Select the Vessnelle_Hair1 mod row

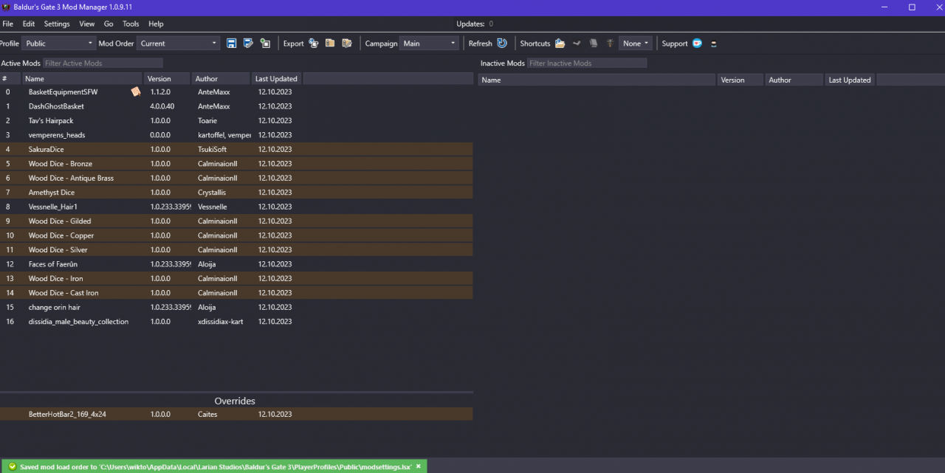pyautogui.click(x=236, y=207)
